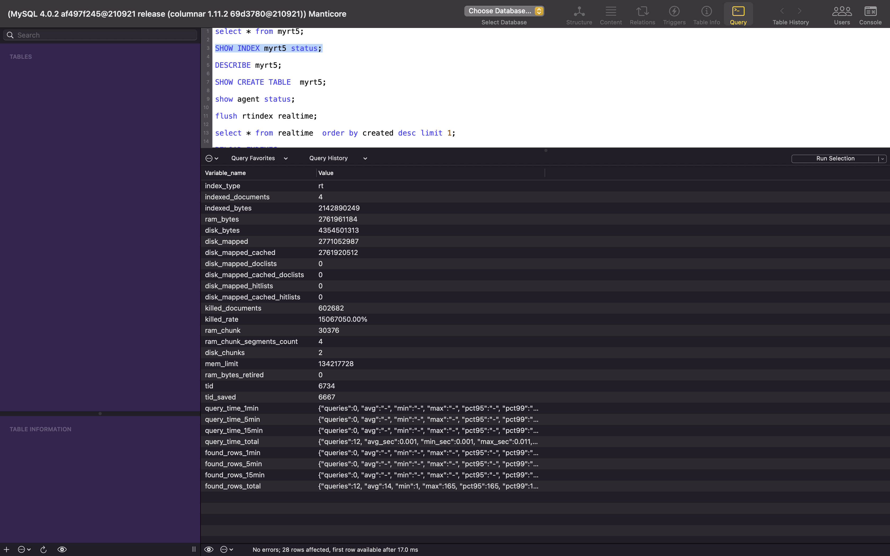
Task: Click the editor and results pane splitter dot
Action: coord(546,150)
